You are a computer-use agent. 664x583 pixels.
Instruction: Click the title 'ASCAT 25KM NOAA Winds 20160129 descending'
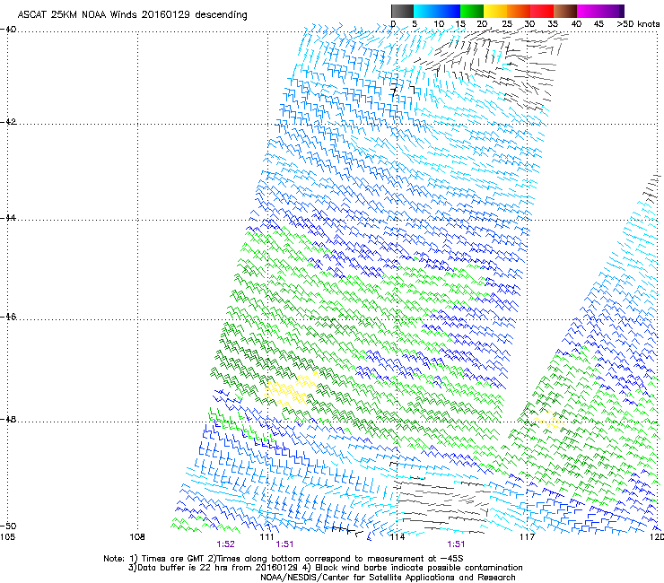coord(132,15)
